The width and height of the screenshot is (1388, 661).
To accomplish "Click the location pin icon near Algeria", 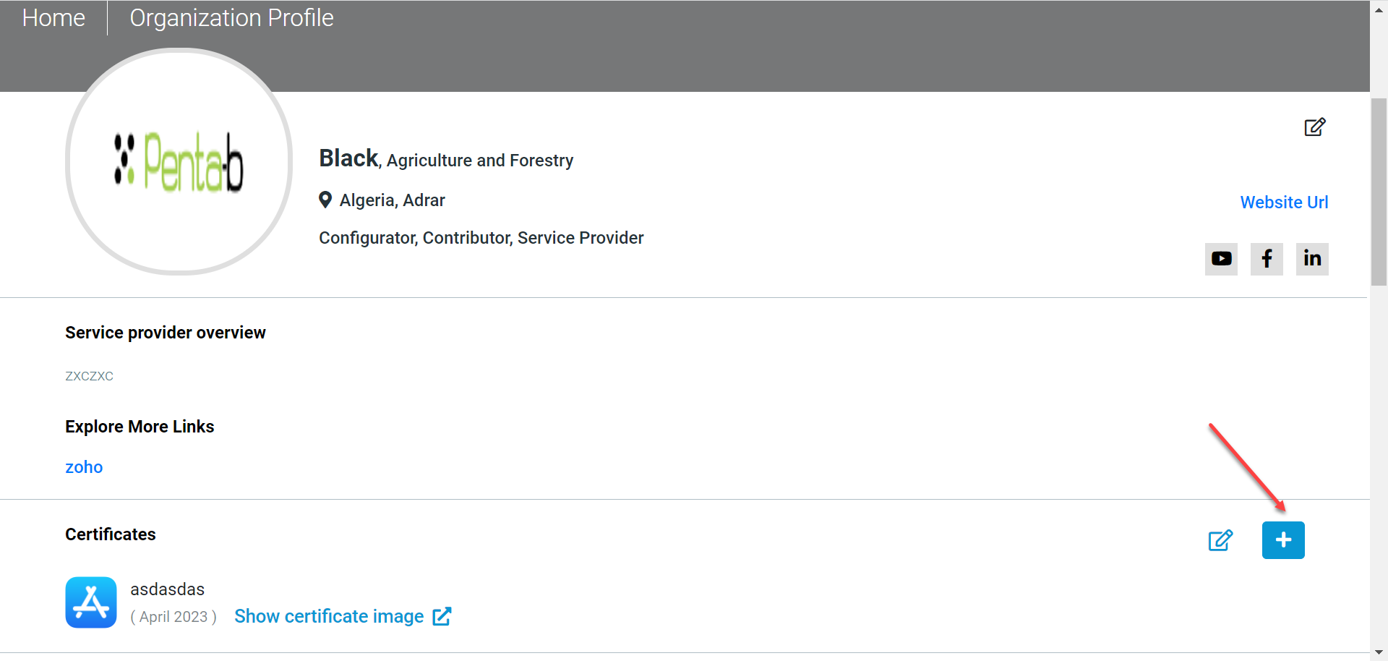I will pyautogui.click(x=325, y=200).
